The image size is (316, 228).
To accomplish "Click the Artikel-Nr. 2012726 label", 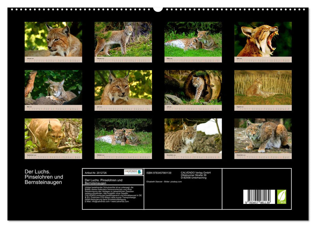I will [x=96, y=173].
